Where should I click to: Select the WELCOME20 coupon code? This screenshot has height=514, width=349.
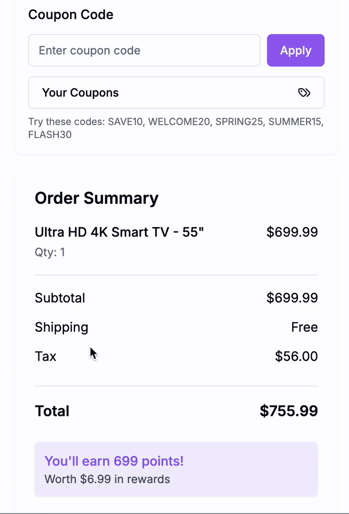(180, 122)
